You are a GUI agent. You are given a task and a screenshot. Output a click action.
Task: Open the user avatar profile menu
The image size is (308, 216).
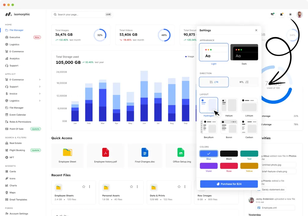299,14
